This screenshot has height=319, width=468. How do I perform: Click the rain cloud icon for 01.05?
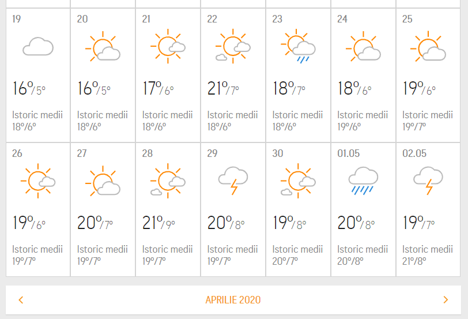pyautogui.click(x=364, y=181)
